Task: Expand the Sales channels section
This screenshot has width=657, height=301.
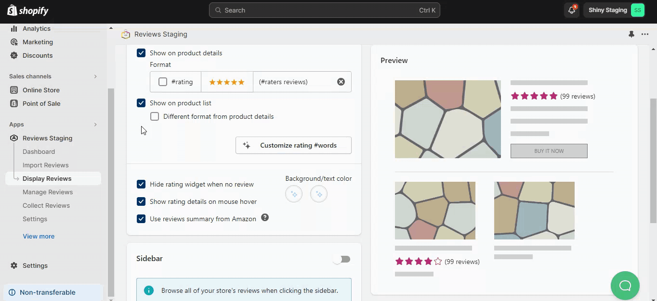Action: tap(95, 76)
